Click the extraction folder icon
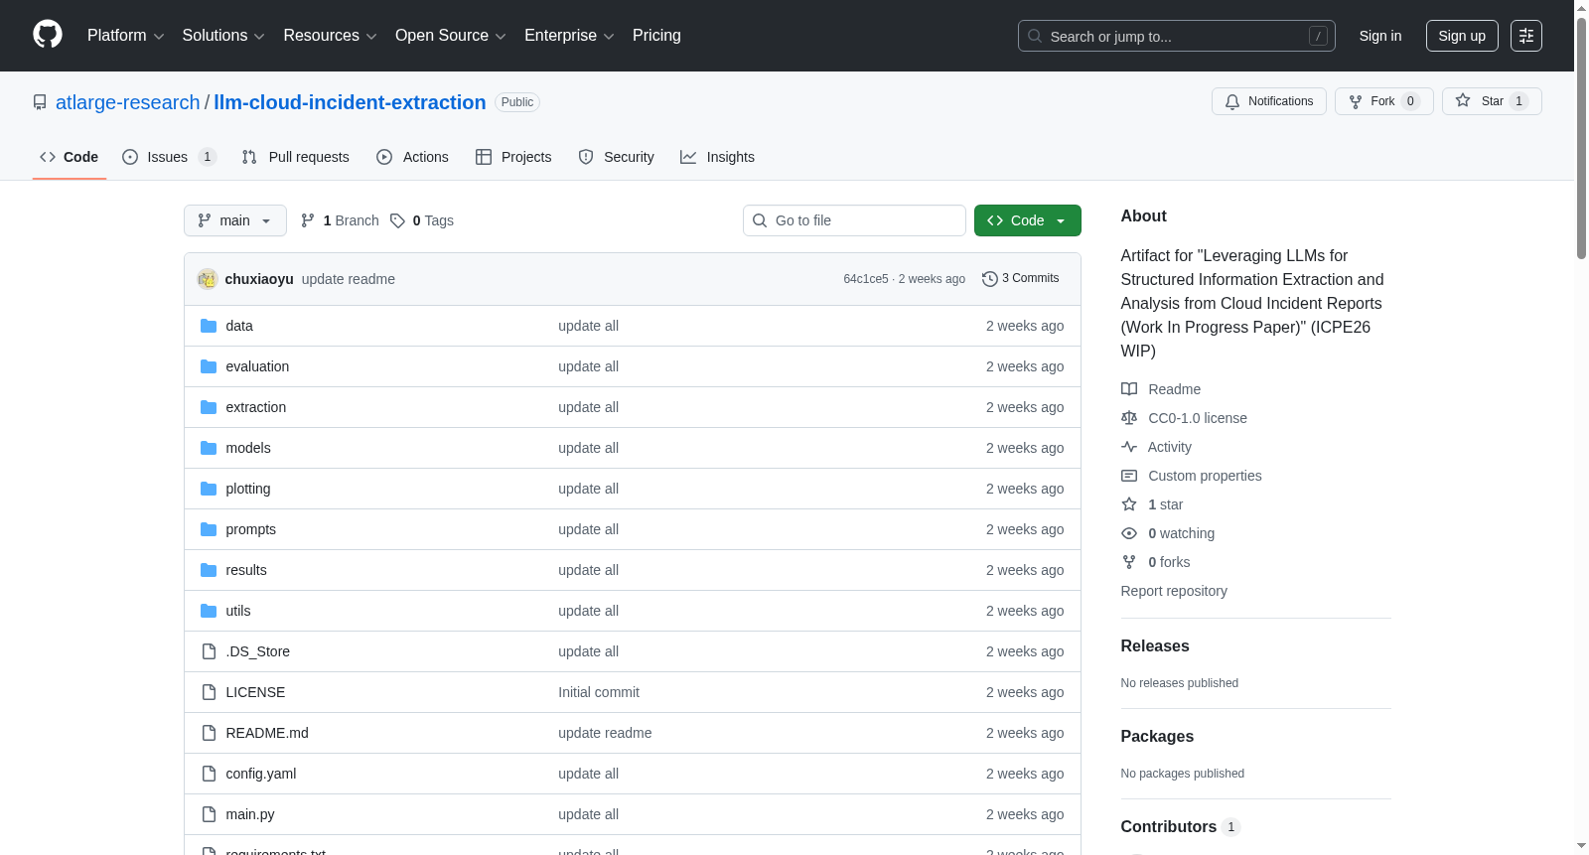 209,407
